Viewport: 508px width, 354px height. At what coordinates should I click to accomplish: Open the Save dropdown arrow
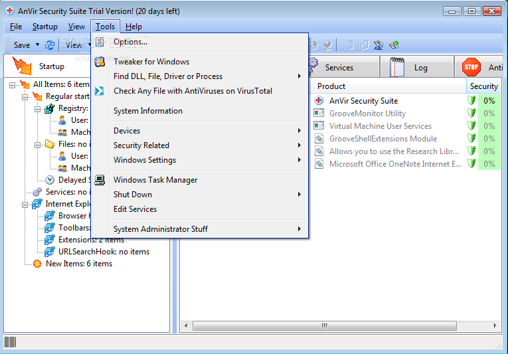[38, 44]
